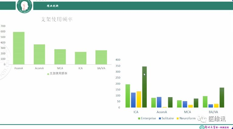Click the dark green bar for MCA
This screenshot has width=233, height=129.
click(x=196, y=103)
